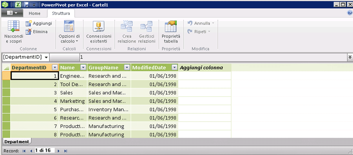
Task: Click the record counter box 1 di 16
Action: click(45, 150)
